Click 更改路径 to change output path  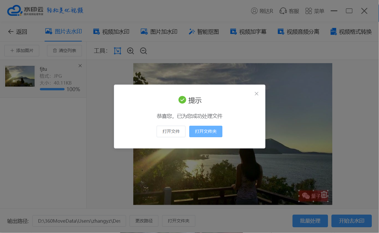tap(144, 221)
